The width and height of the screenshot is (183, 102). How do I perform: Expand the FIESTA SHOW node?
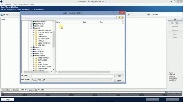point(31,24)
